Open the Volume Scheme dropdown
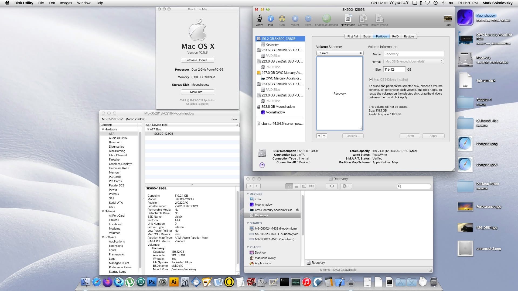The width and height of the screenshot is (518, 291). (340, 53)
